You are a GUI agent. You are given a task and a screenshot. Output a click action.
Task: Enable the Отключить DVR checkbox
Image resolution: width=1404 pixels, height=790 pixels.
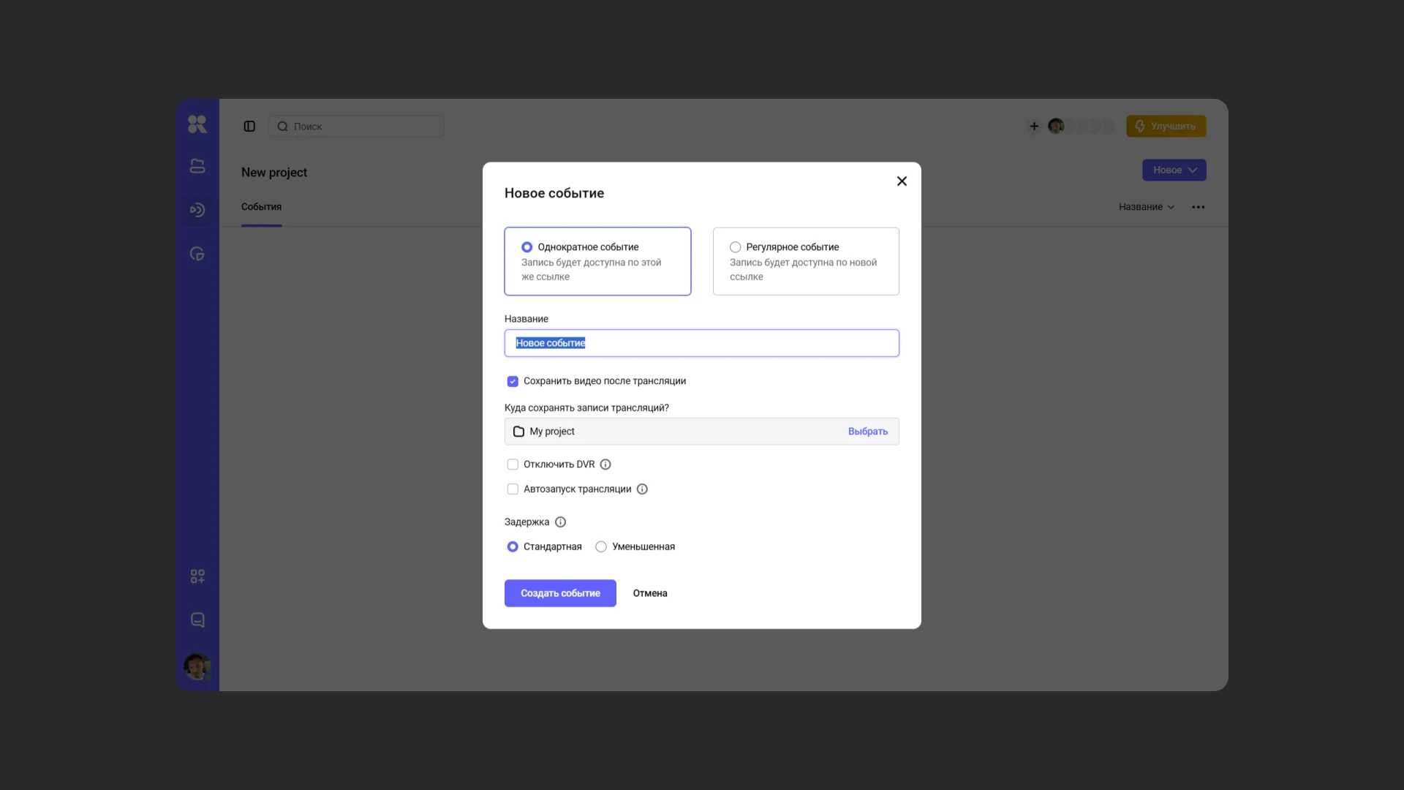pyautogui.click(x=513, y=464)
